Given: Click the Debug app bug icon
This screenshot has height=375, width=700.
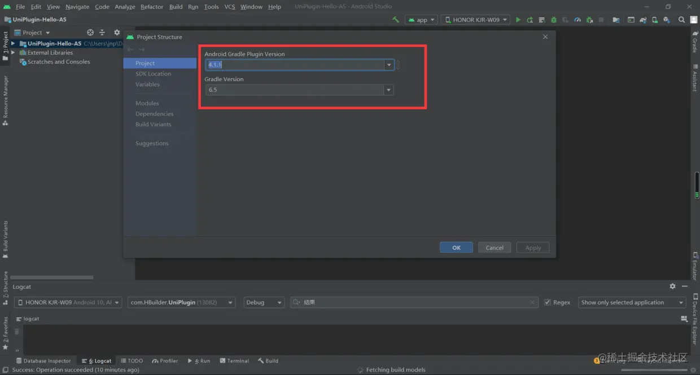Looking at the screenshot, I should pos(554,20).
